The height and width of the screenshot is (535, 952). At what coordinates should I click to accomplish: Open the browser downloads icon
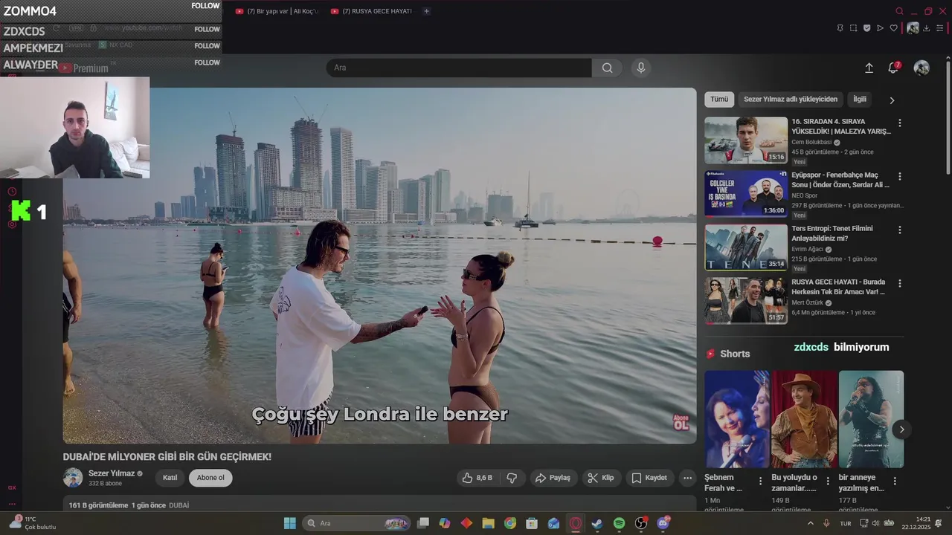pyautogui.click(x=927, y=28)
